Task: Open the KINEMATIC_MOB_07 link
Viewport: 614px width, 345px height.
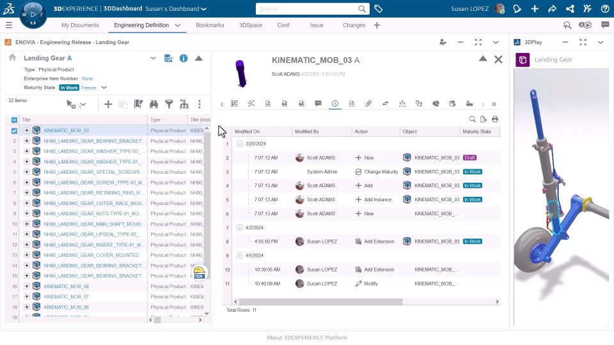Action: pyautogui.click(x=66, y=296)
